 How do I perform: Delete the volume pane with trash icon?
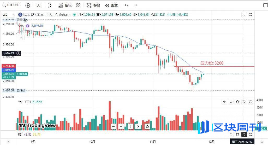237,102
